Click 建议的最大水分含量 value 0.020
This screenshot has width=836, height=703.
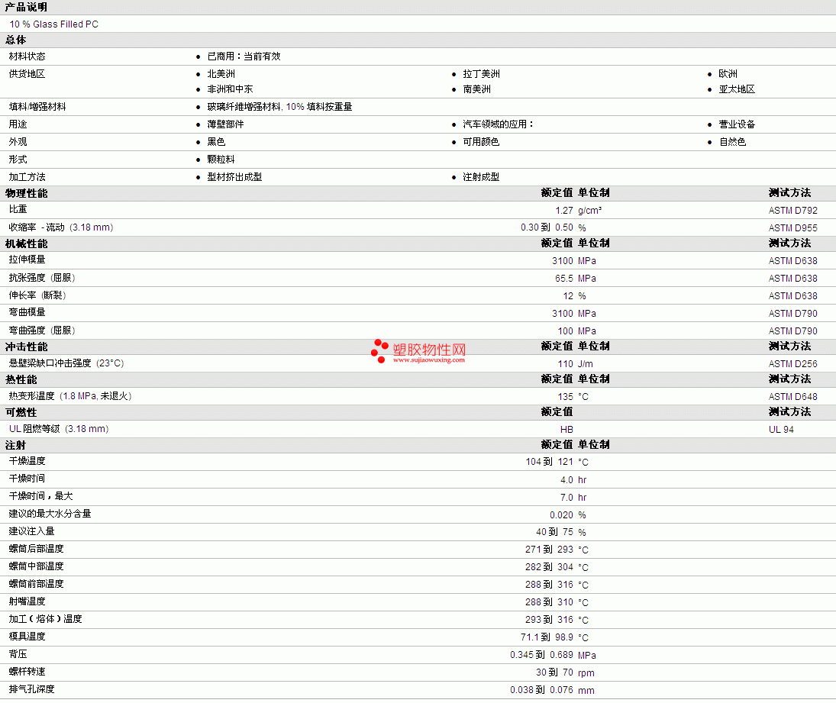[x=561, y=515]
